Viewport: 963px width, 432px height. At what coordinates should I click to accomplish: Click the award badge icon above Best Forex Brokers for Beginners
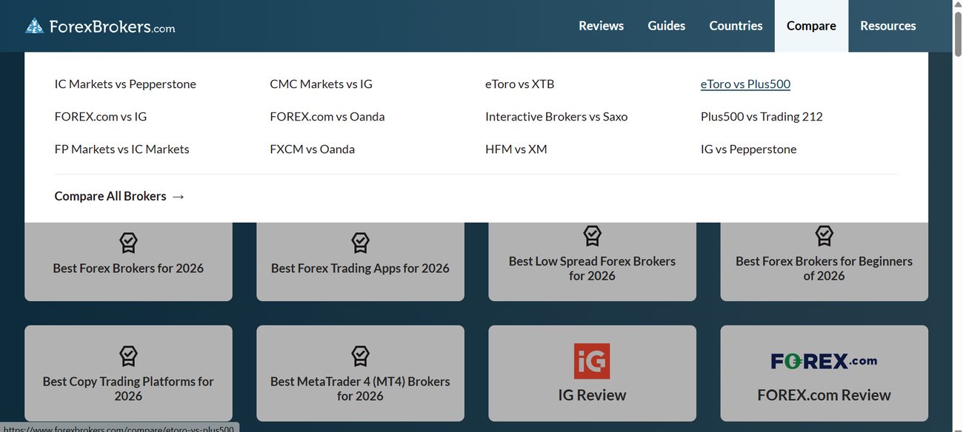tap(824, 236)
